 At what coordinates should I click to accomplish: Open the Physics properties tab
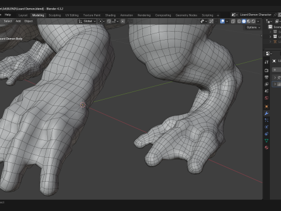point(266,127)
